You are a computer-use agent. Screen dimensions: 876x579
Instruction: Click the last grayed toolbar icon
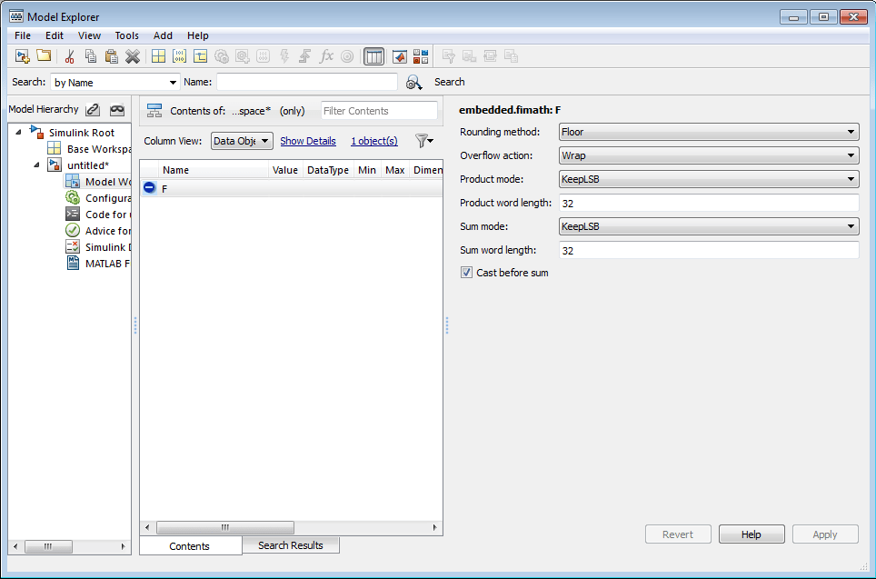512,56
